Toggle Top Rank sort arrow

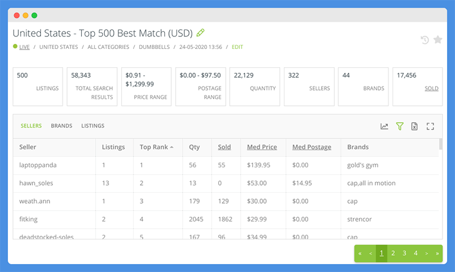(x=172, y=147)
